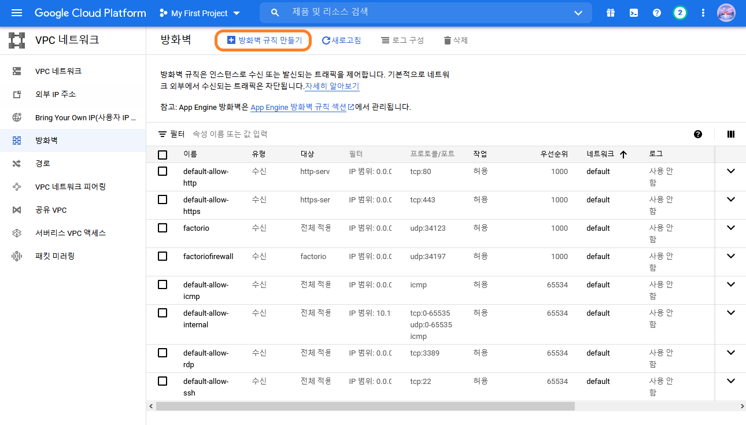746x425 pixels.
Task: Click the 필터 filter icon
Action: pyautogui.click(x=163, y=134)
